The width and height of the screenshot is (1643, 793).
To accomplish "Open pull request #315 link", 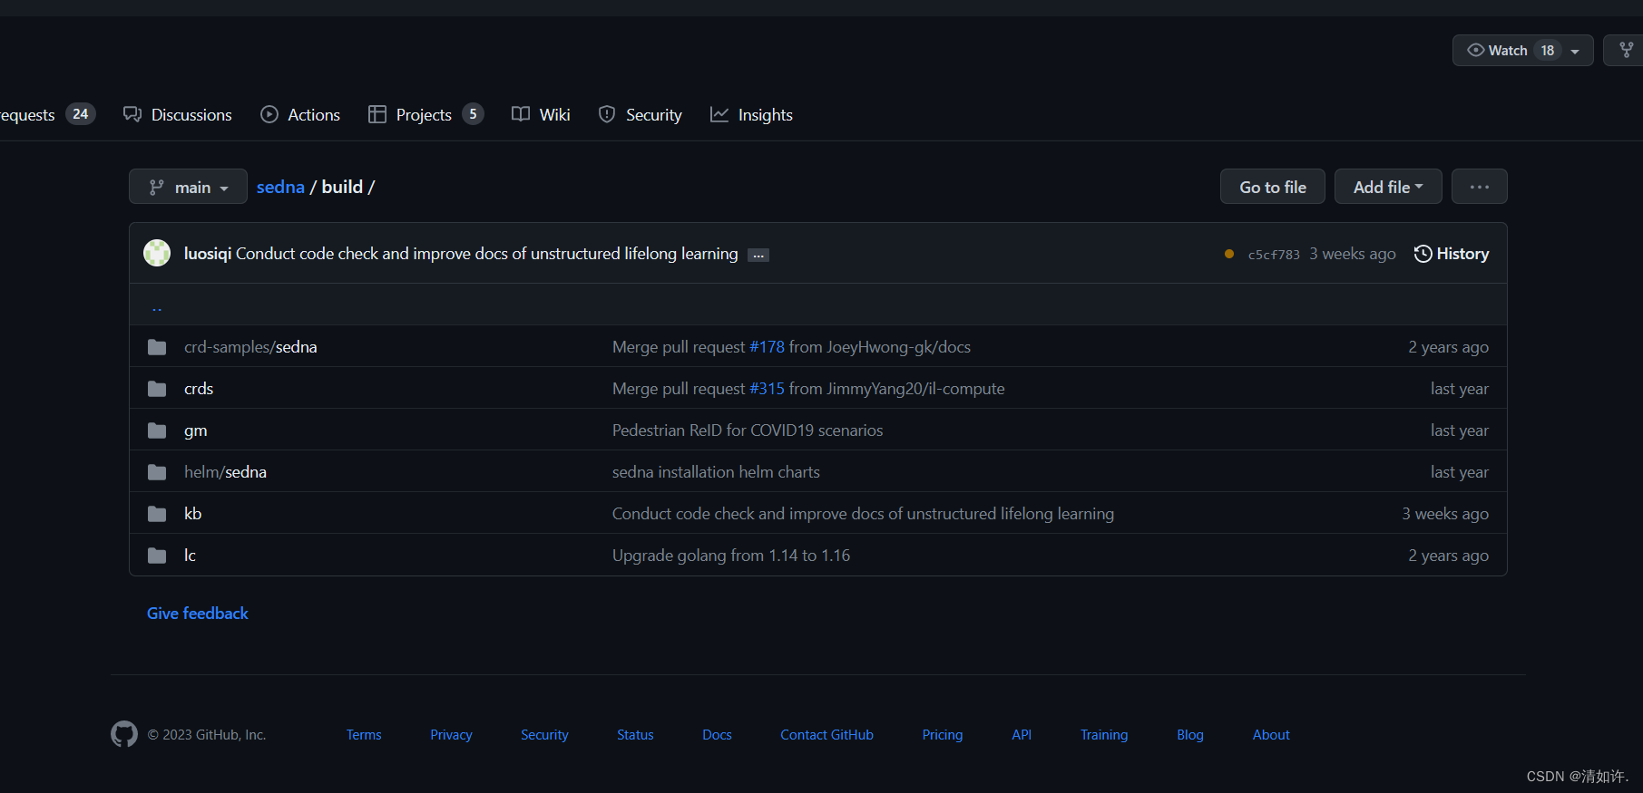I will pyautogui.click(x=767, y=389).
